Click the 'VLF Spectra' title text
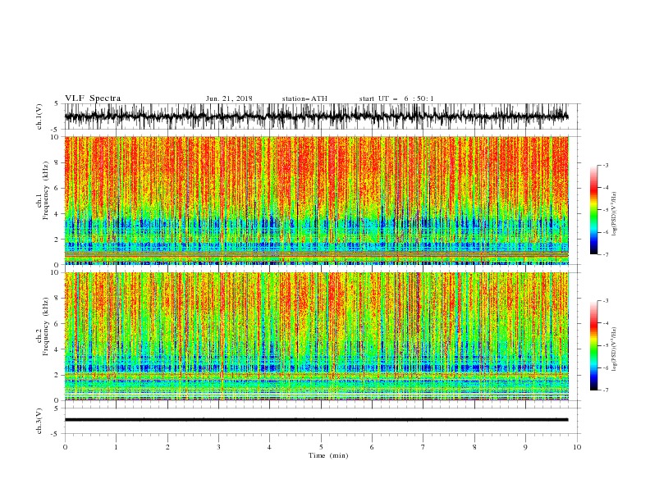650x502 pixels. click(x=93, y=98)
